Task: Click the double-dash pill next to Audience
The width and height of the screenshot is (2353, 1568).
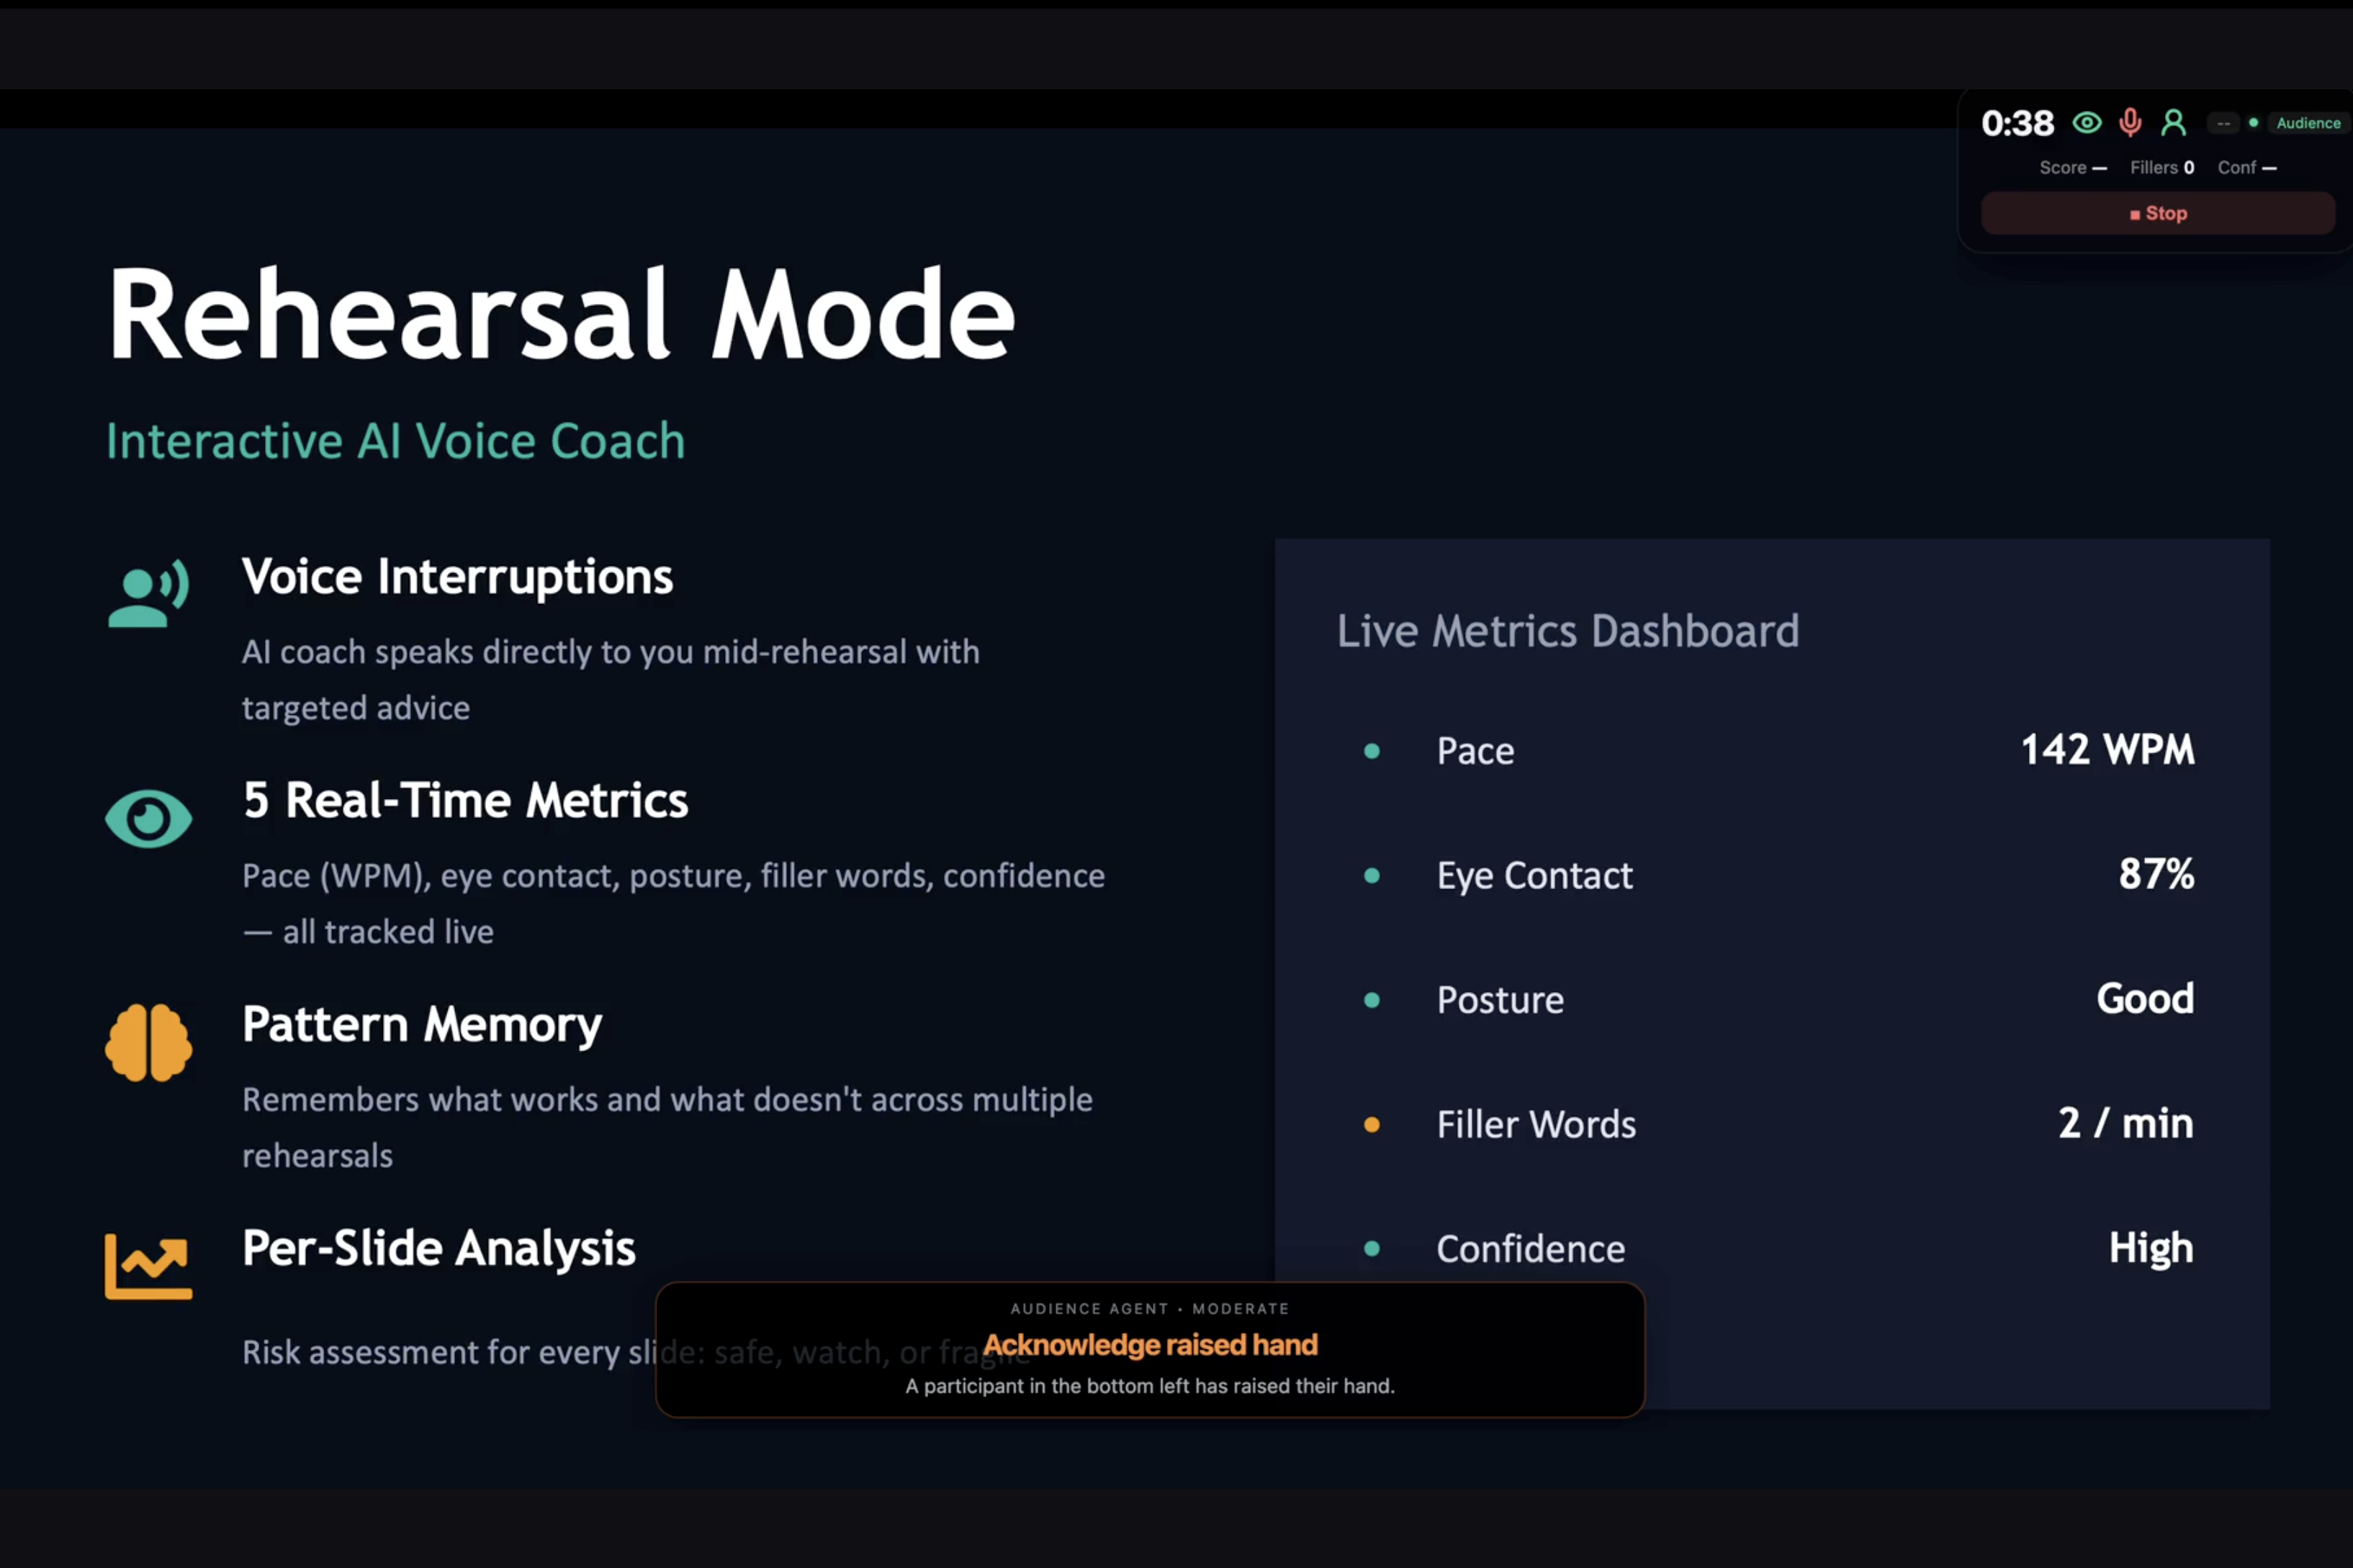Action: point(2223,123)
